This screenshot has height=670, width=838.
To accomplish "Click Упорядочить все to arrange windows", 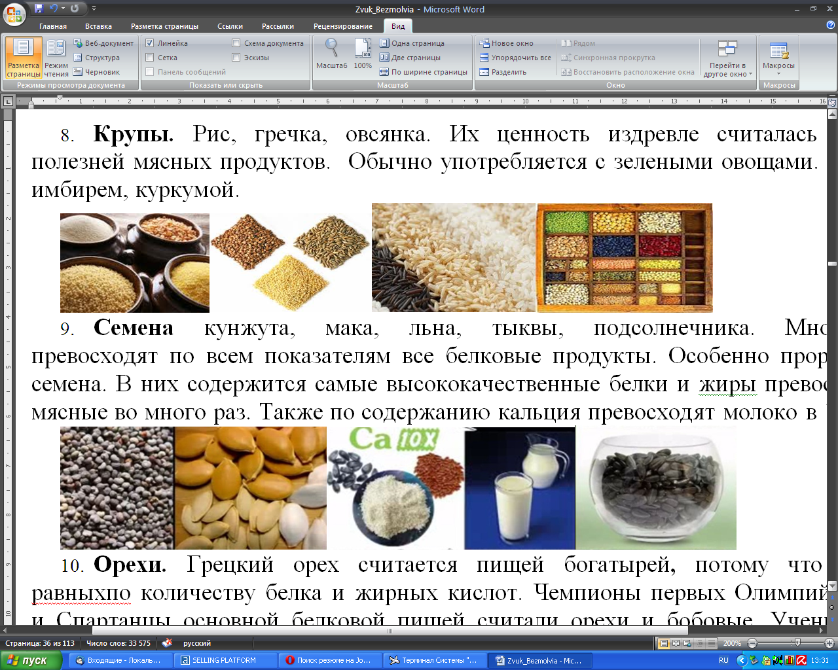I will (x=515, y=58).
